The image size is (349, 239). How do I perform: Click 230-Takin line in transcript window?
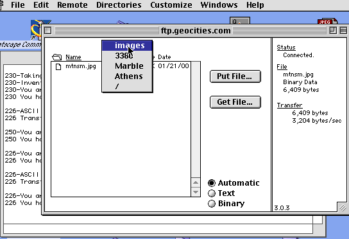[x=23, y=76]
